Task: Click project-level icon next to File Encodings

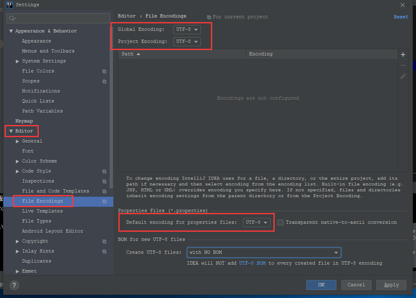Action: [x=104, y=201]
